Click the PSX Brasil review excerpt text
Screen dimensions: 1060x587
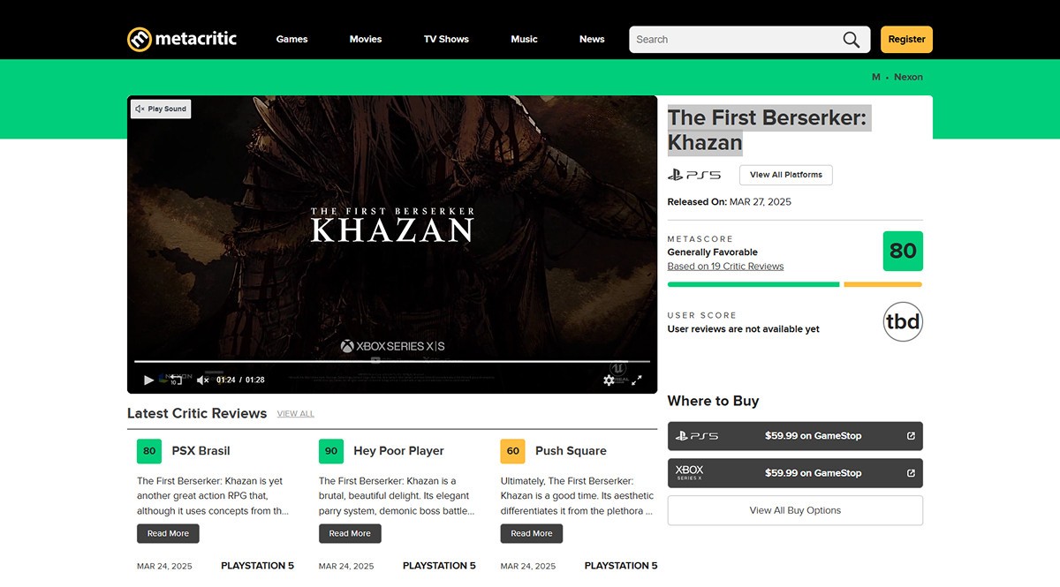point(213,495)
